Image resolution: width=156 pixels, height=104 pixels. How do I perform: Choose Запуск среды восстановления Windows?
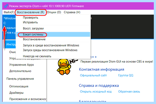[53, 50]
